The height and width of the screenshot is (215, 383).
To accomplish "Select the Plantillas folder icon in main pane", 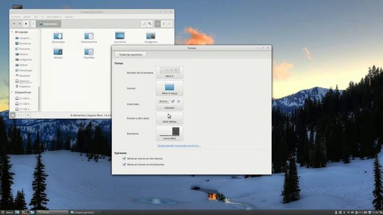I will click(89, 53).
